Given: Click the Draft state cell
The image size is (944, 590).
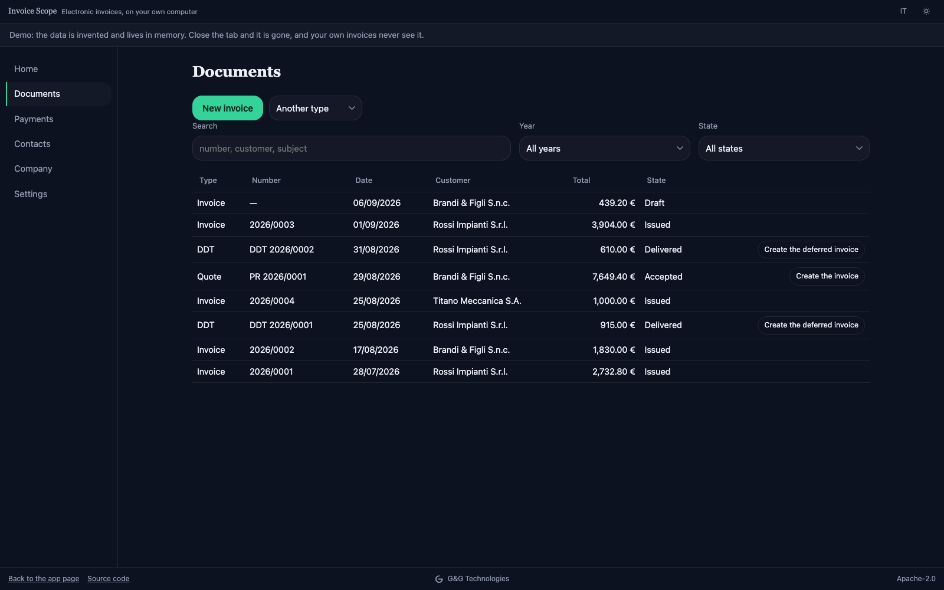Looking at the screenshot, I should (x=654, y=203).
